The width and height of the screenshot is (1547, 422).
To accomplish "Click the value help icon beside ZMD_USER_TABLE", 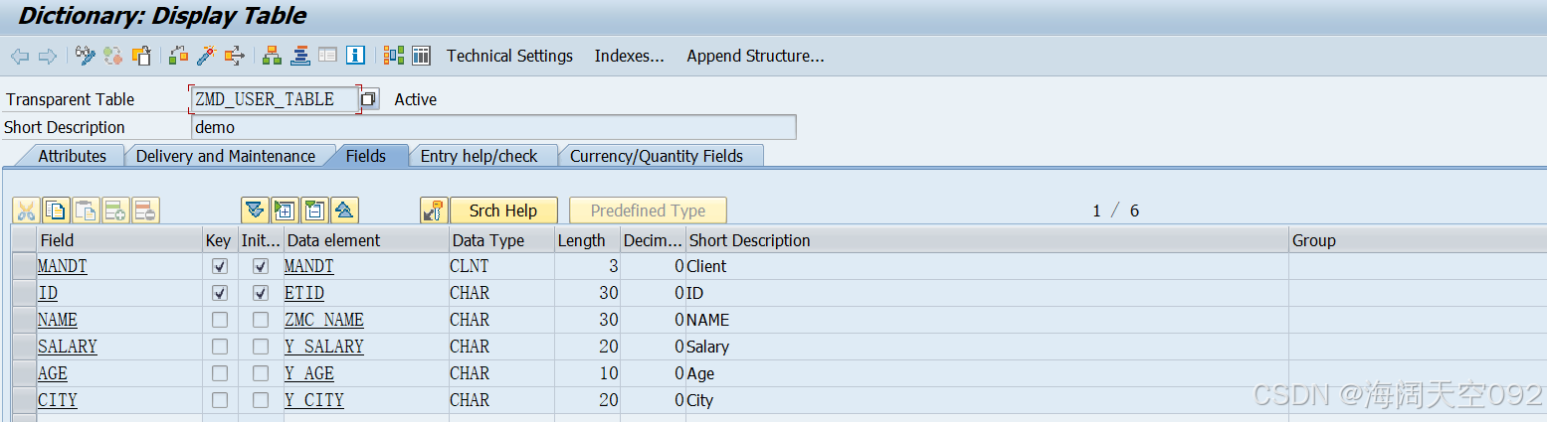I will (x=369, y=99).
